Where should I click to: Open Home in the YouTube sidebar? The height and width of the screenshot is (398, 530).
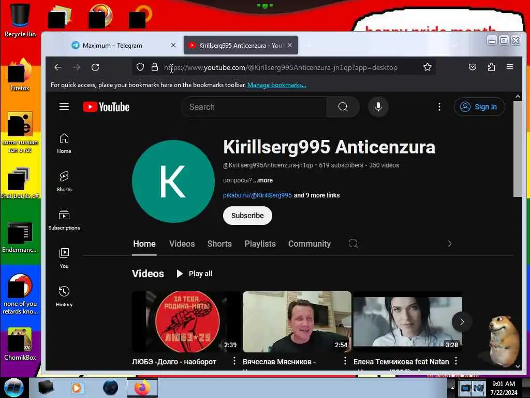coord(64,144)
